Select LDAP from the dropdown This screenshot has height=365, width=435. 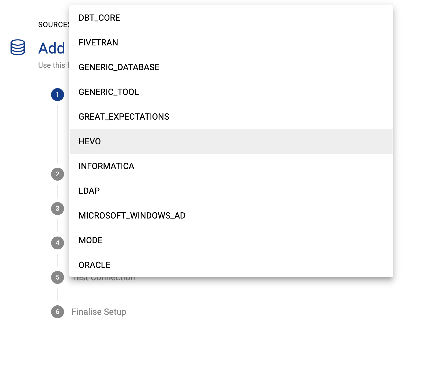(89, 191)
